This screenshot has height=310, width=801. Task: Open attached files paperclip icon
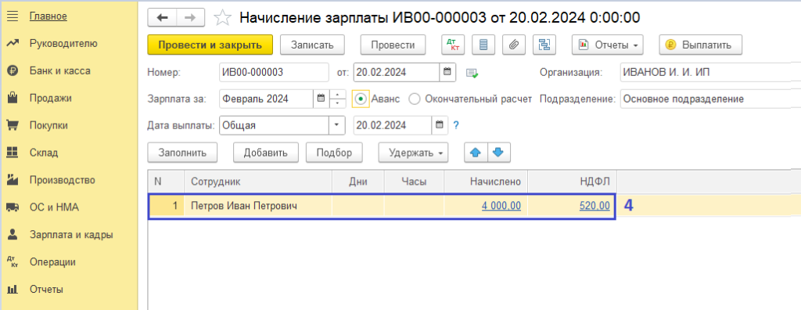coord(513,45)
